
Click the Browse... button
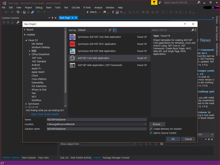pyautogui.click(x=157, y=124)
